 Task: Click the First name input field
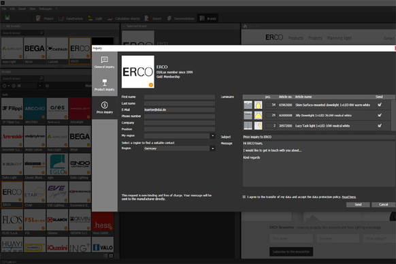[x=180, y=97]
